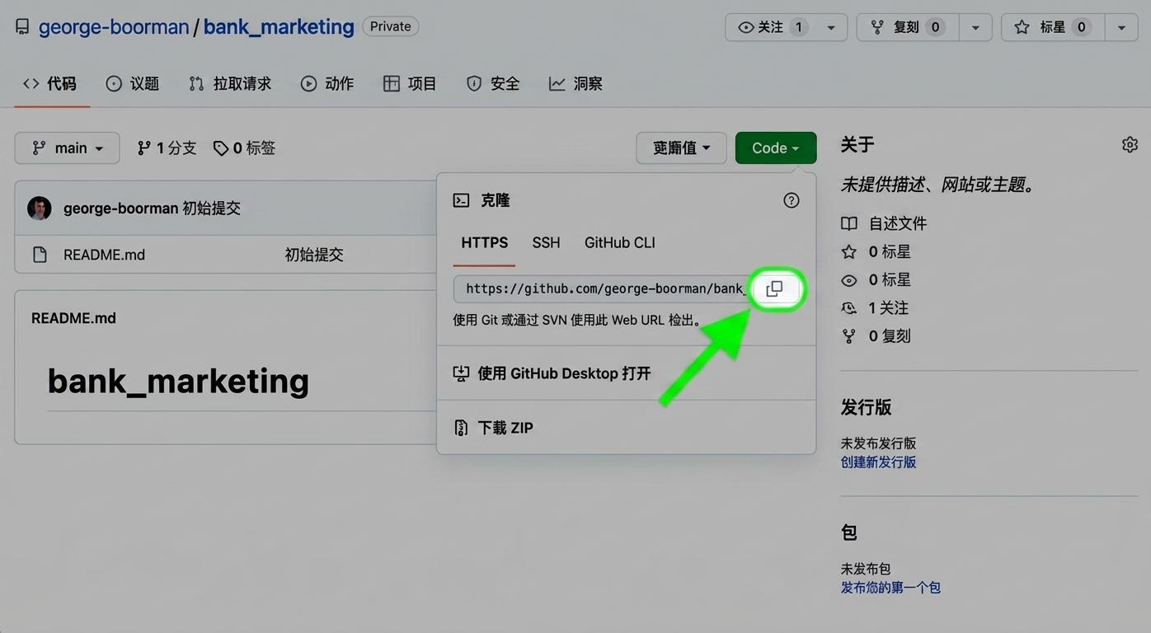Select the HTTPS clone tab
Viewport: 1151px width, 633px height.
(485, 243)
